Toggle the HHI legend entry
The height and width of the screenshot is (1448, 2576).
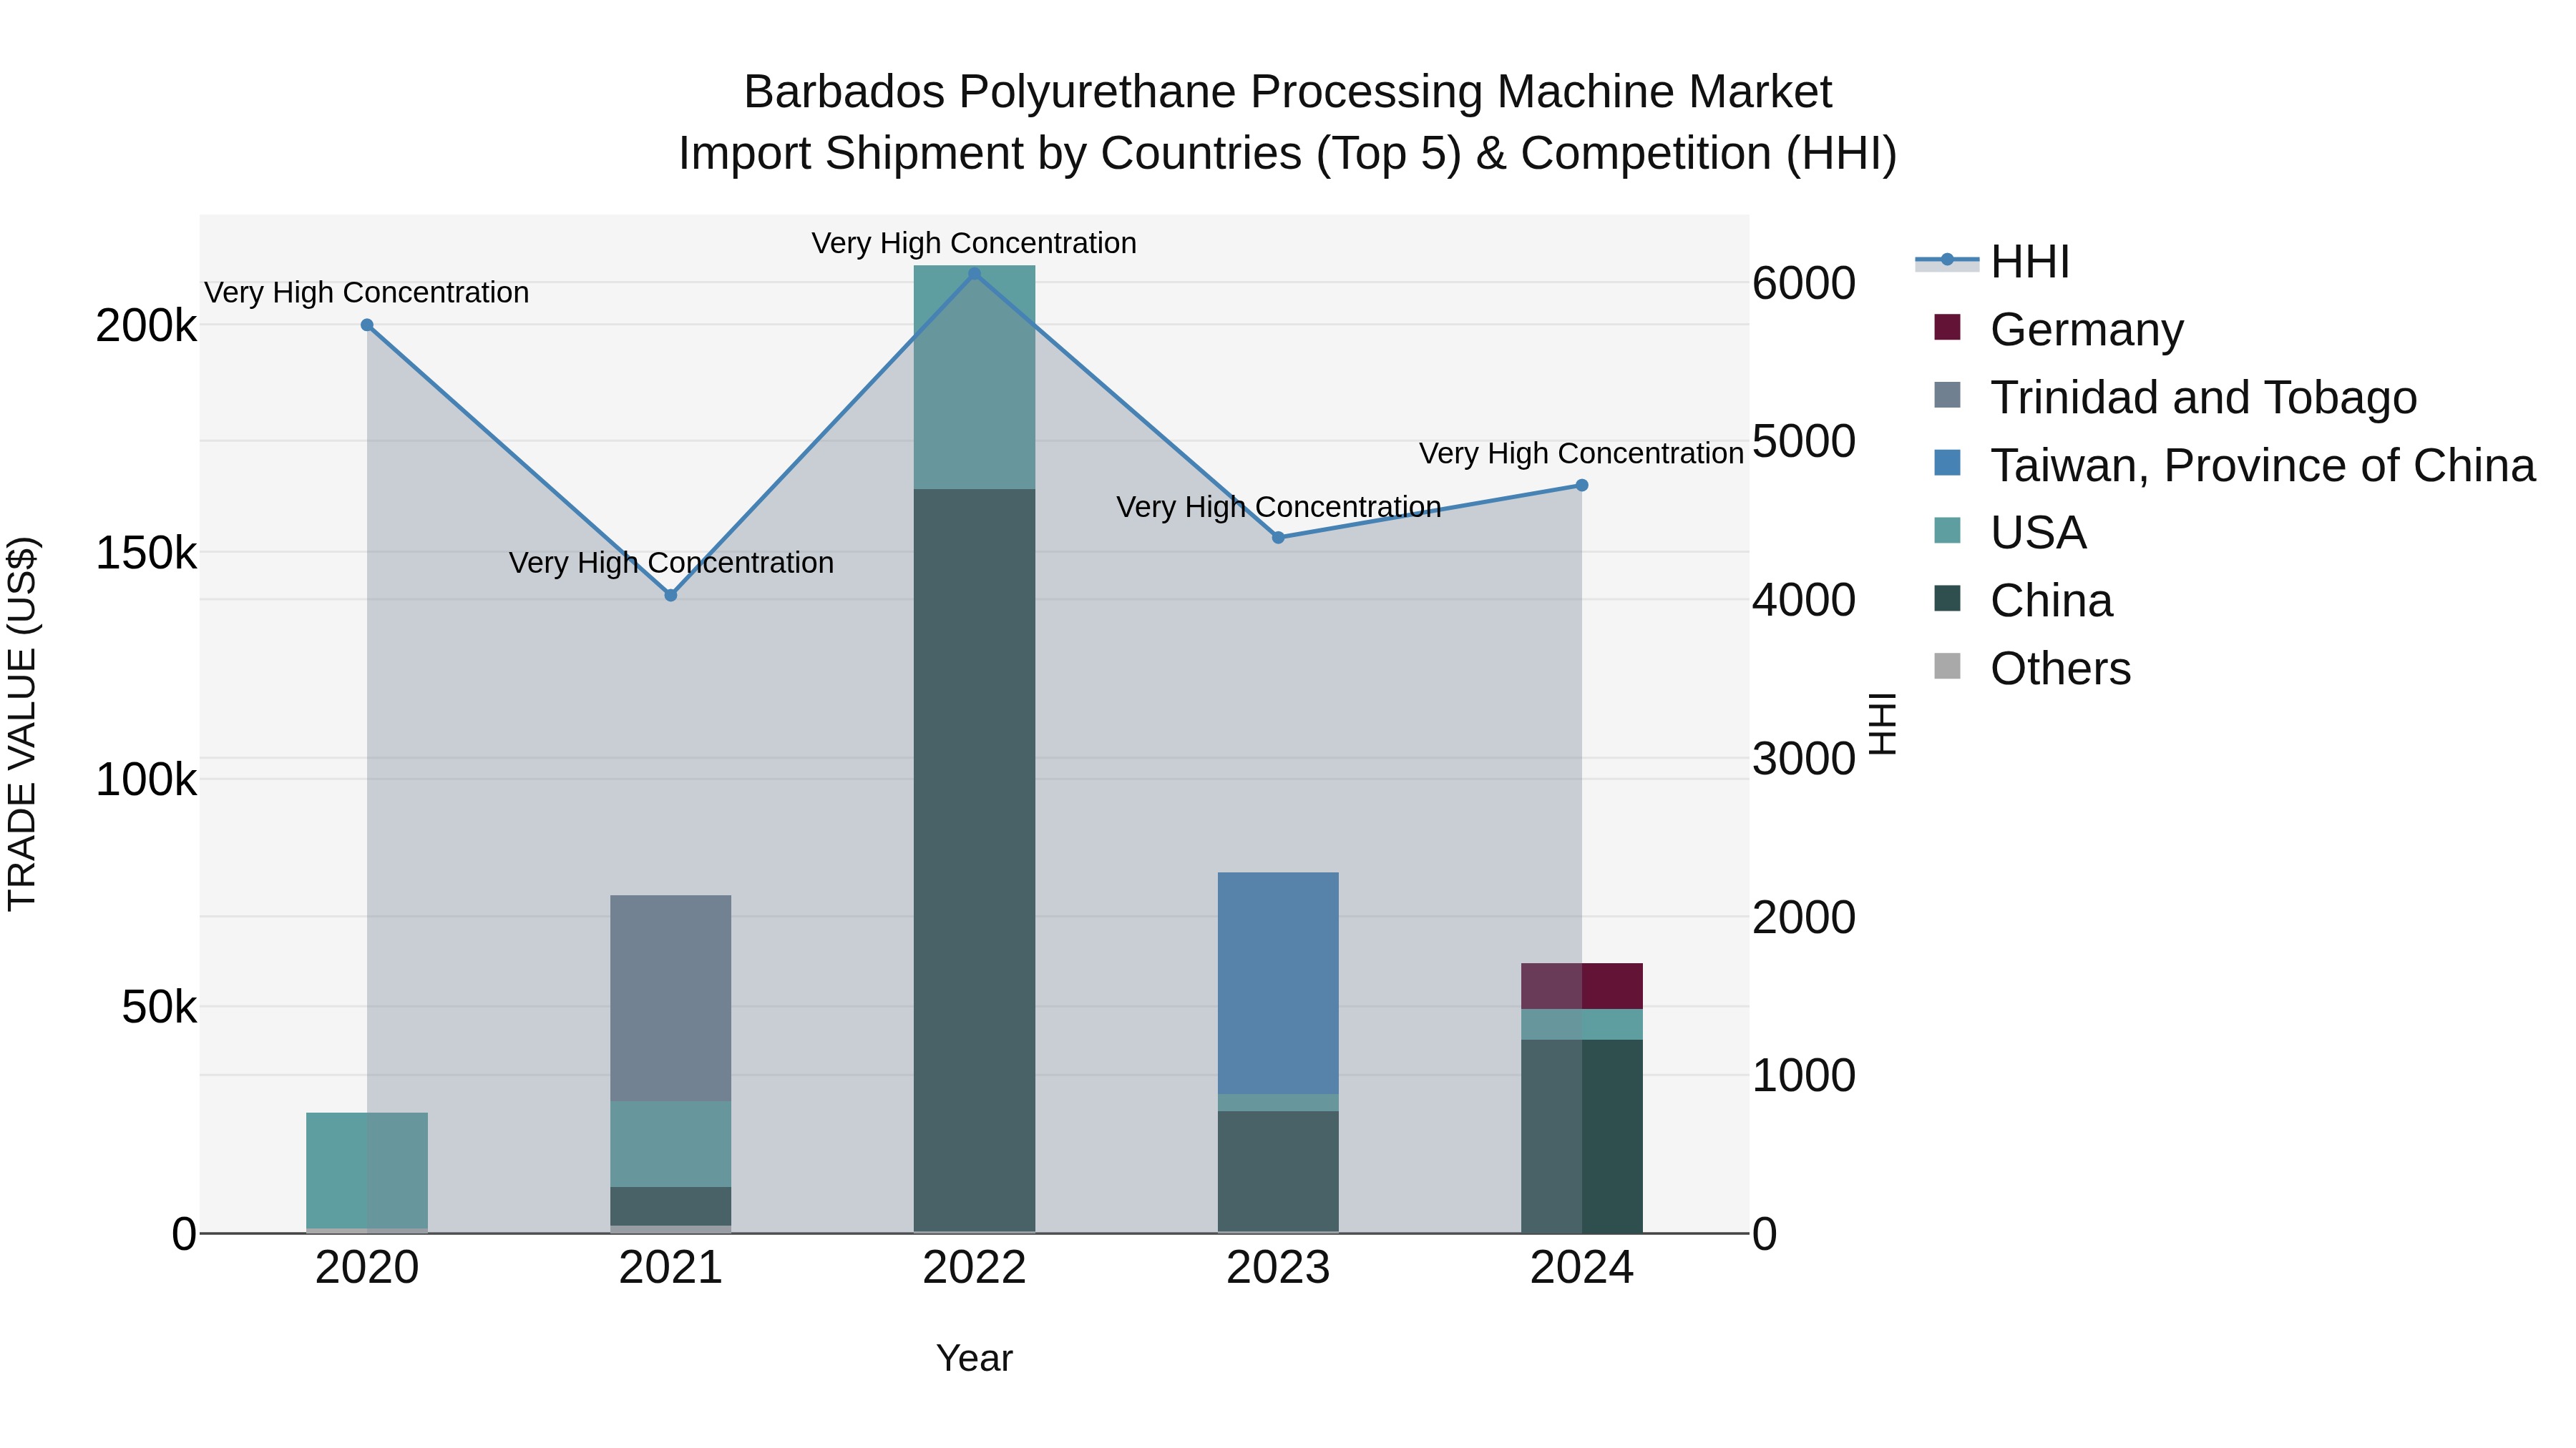1992,262
